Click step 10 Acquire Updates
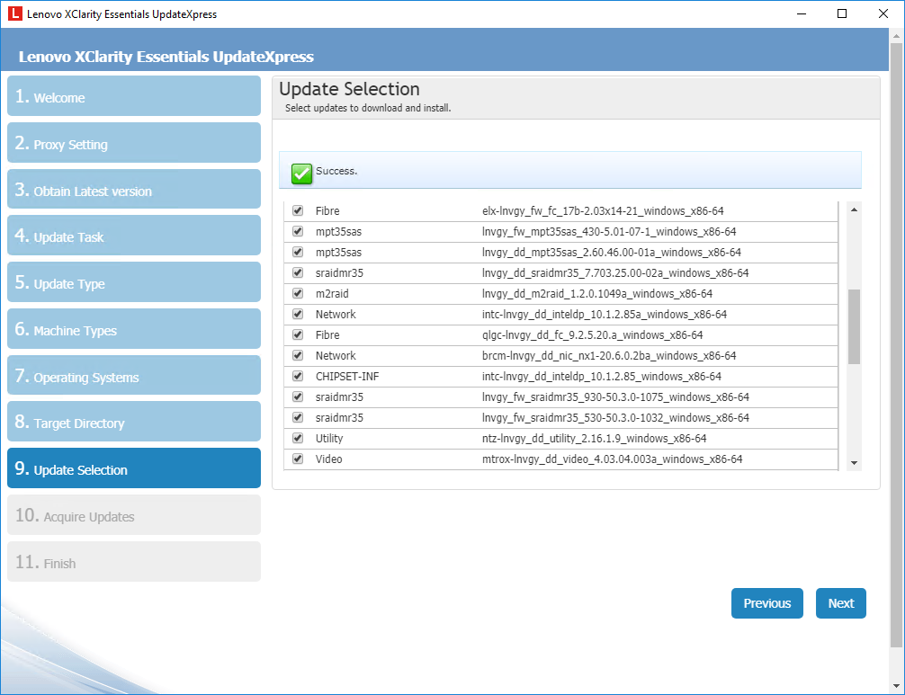This screenshot has height=695, width=905. (x=134, y=515)
